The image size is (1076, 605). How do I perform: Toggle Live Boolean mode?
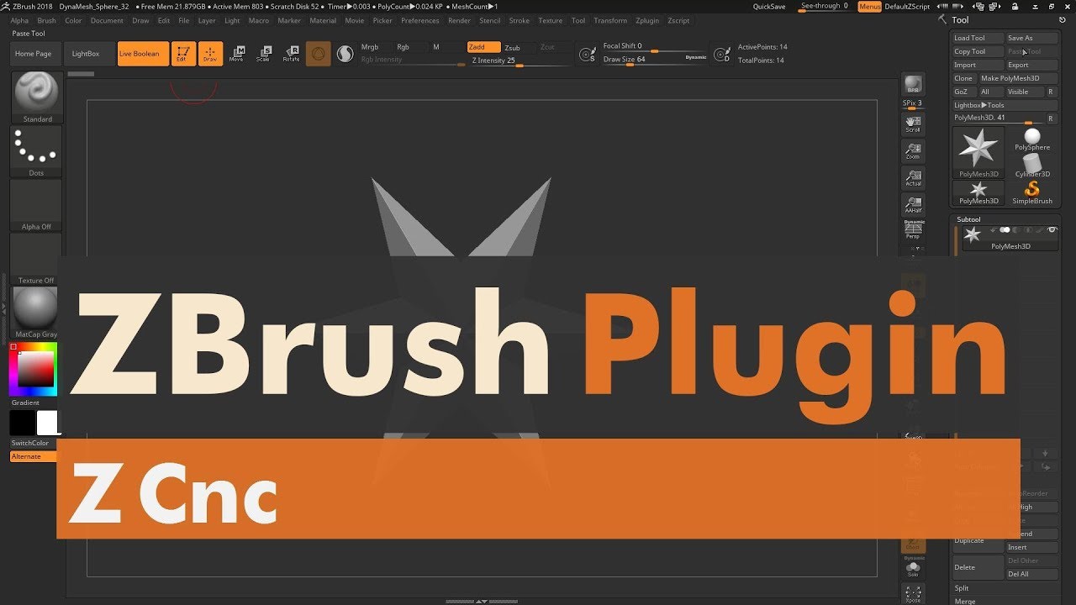(x=143, y=54)
